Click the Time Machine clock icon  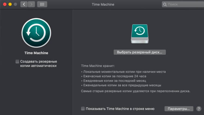[x=36, y=33]
